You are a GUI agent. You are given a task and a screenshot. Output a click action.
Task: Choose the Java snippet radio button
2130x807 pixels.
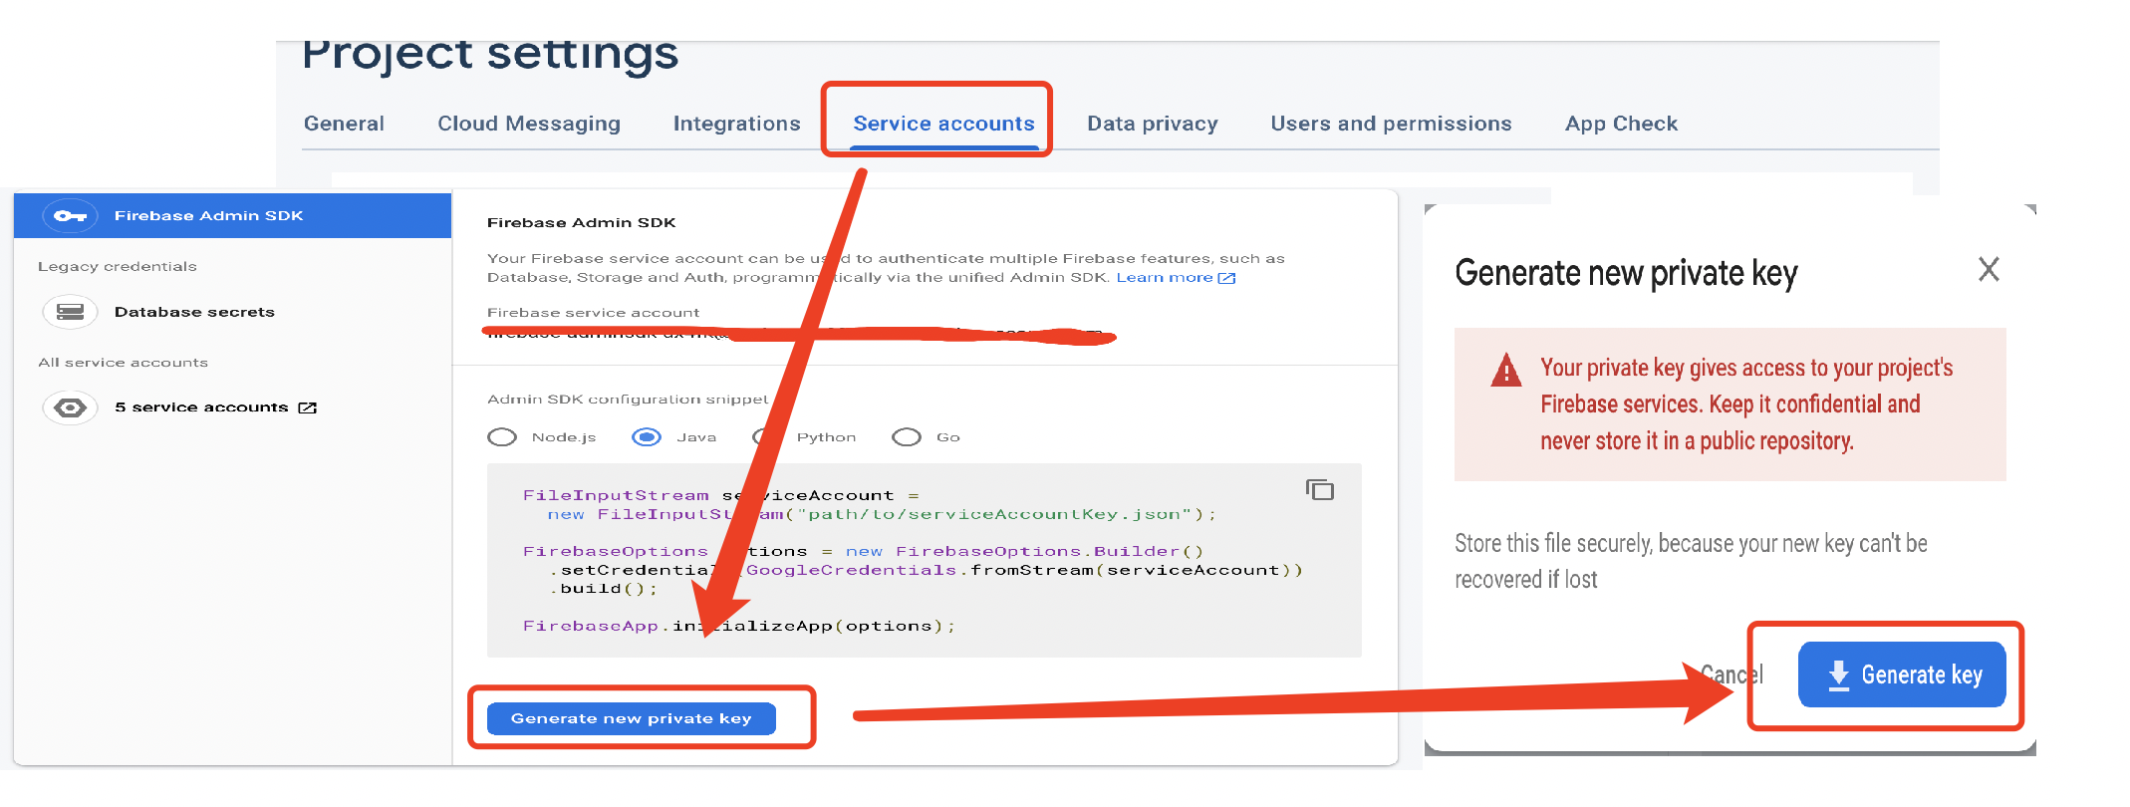(647, 437)
